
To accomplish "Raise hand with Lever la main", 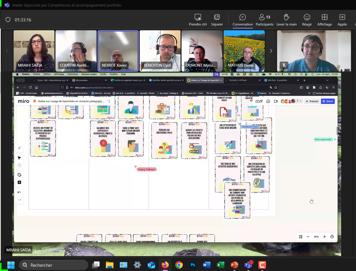I will [286, 20].
